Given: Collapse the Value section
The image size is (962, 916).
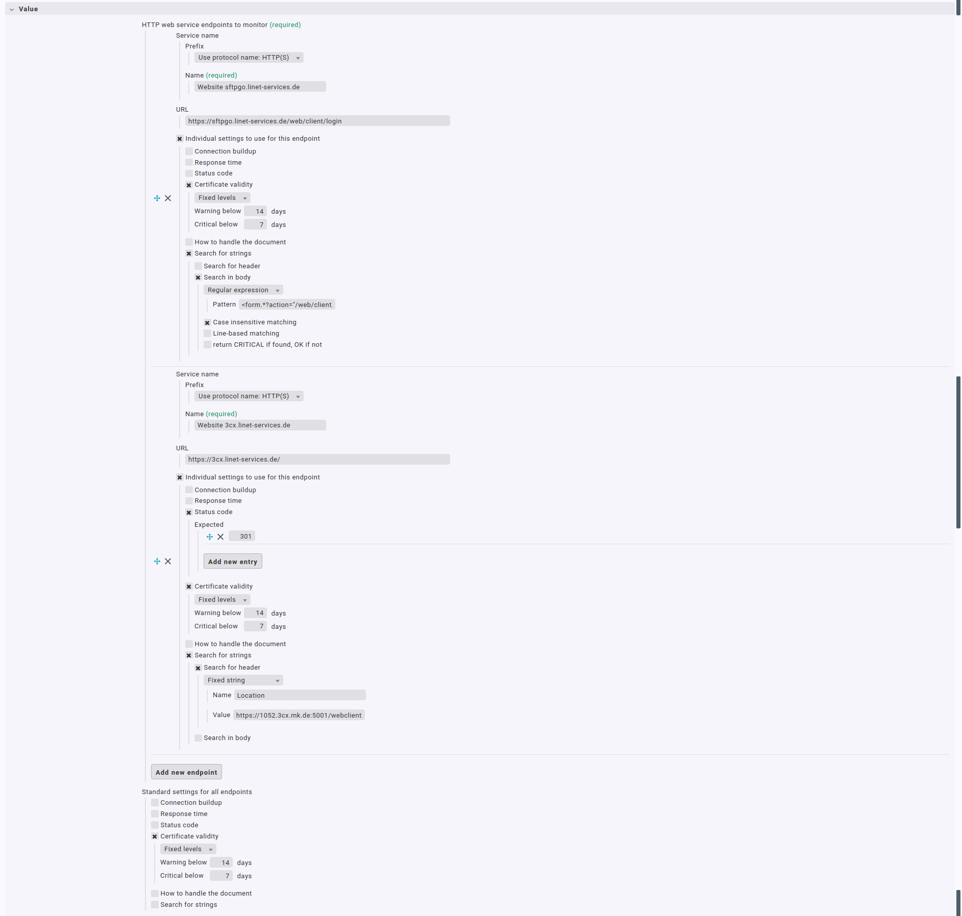Looking at the screenshot, I should point(11,9).
